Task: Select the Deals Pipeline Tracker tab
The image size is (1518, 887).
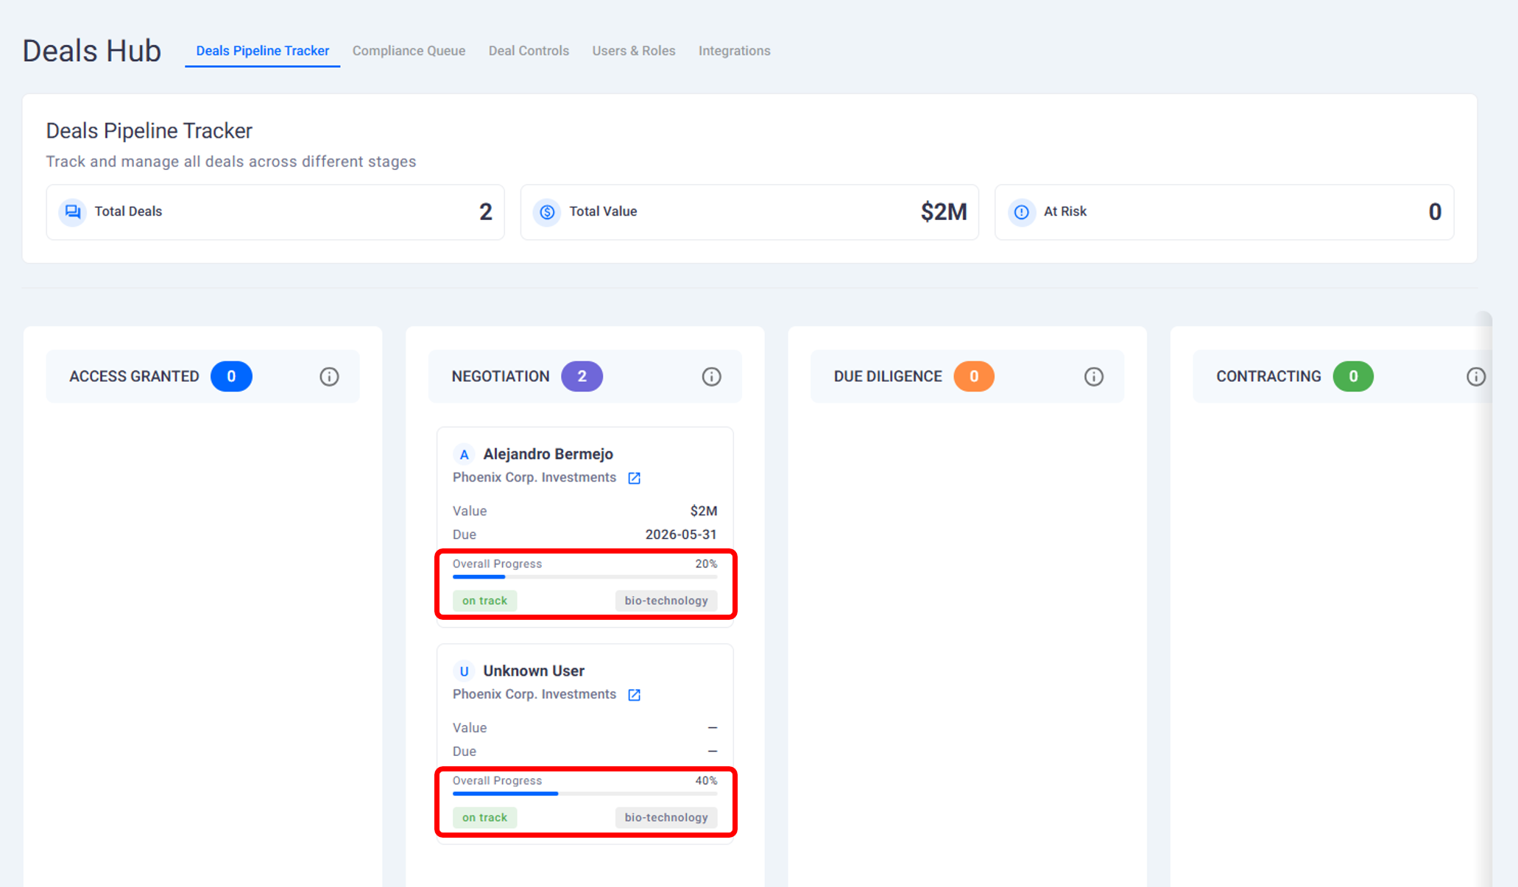Action: 262,51
